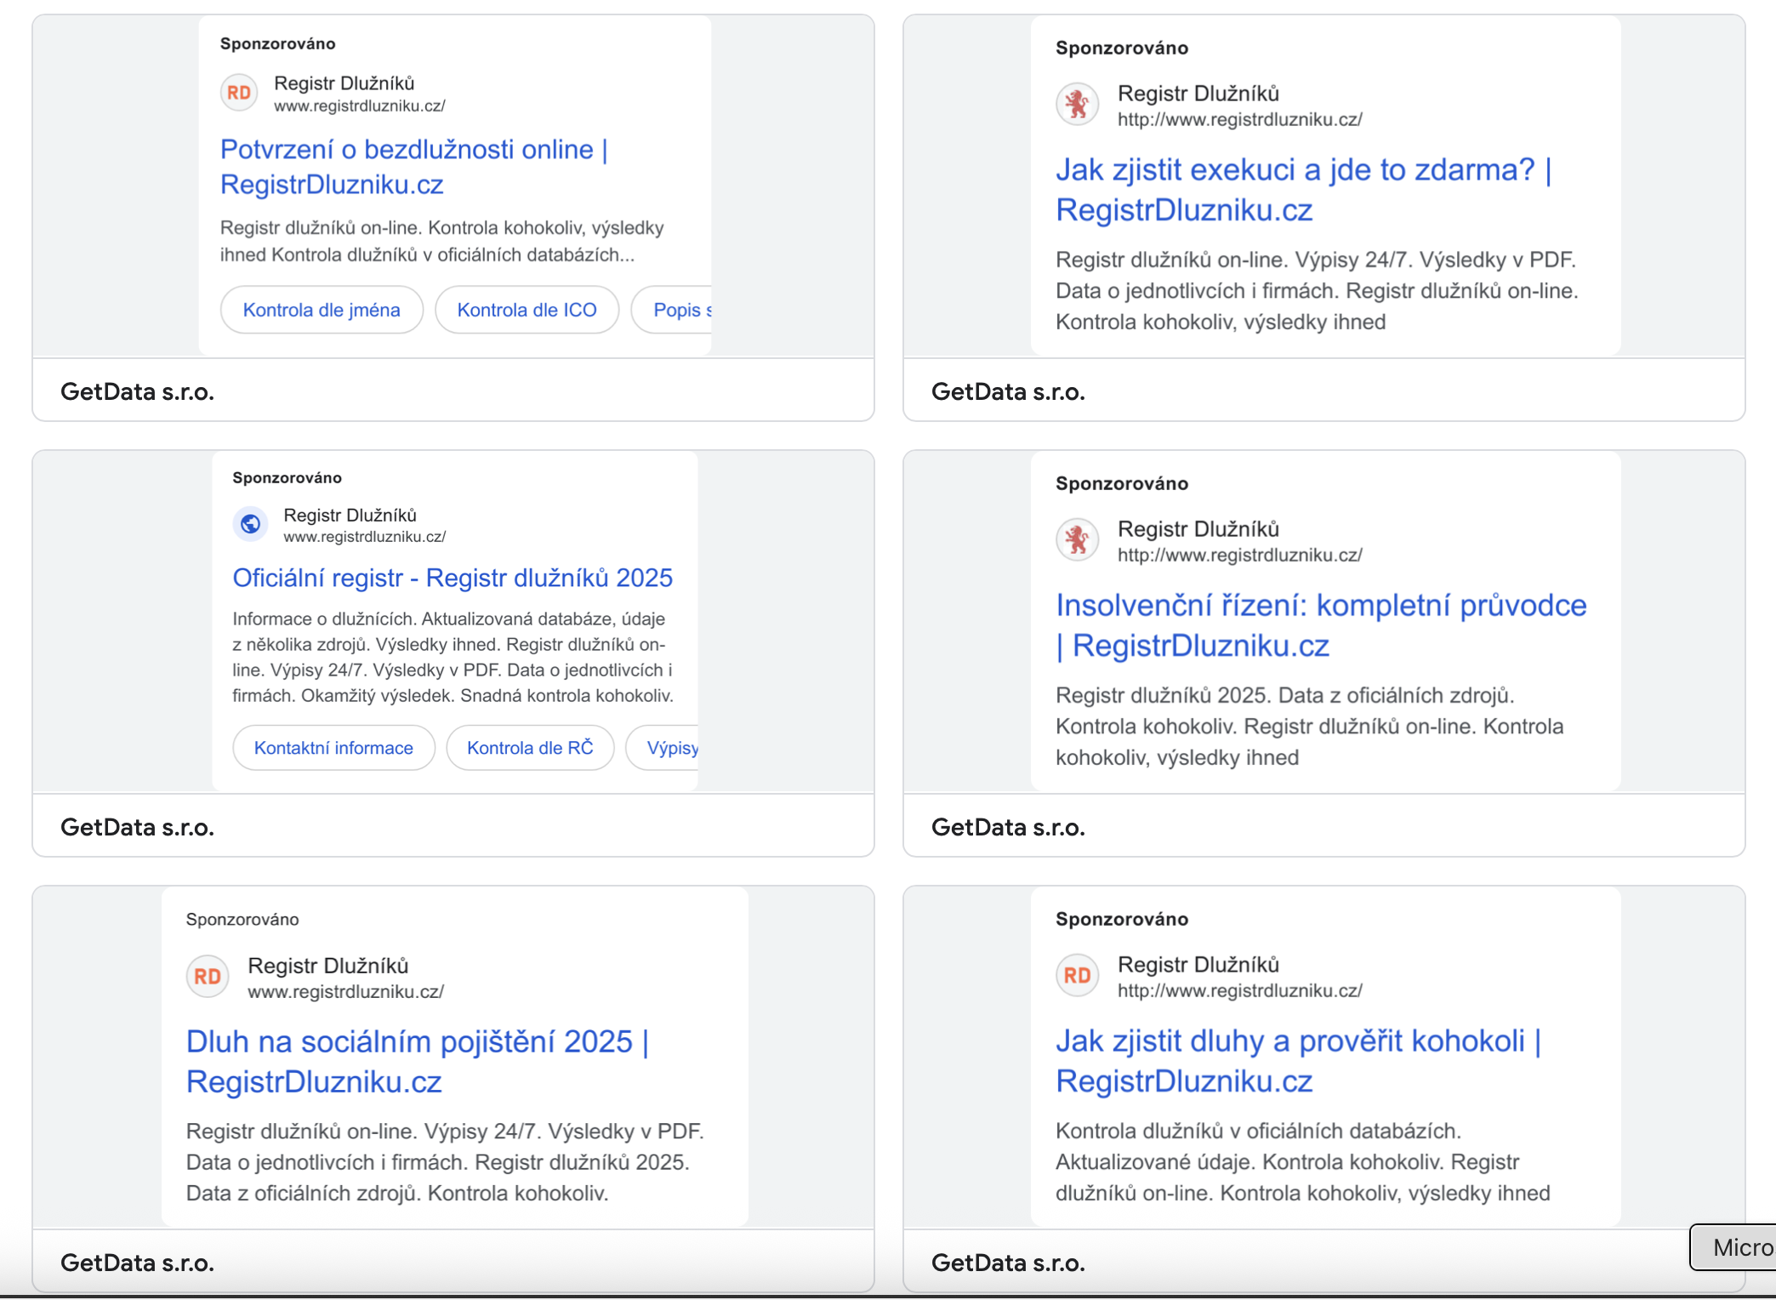Viewport: 1776px width, 1300px height.
Task: Click the 'Kontaktní informace' sitelink chip
Action: 333,748
